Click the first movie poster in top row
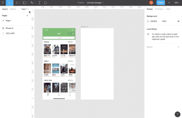 [47, 49]
